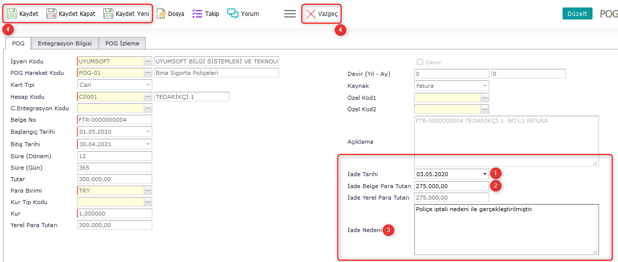Screen dimensions: 618x262
Task: Open the İşyeri Kodu lookup button
Action: point(148,61)
